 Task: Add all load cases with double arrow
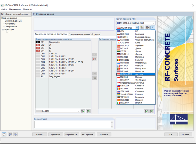(95, 59)
